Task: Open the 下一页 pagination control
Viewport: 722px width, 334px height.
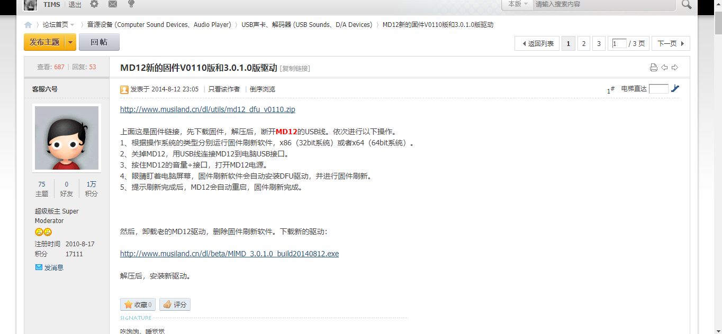Action: pyautogui.click(x=670, y=43)
